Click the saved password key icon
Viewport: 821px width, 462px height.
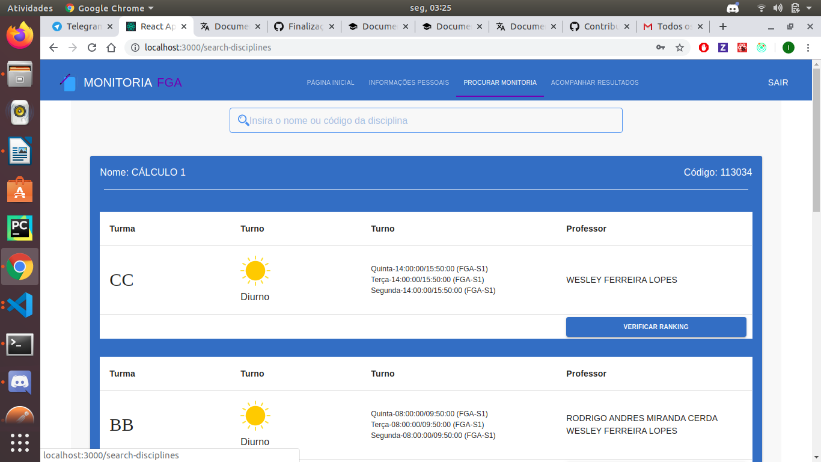(660, 48)
